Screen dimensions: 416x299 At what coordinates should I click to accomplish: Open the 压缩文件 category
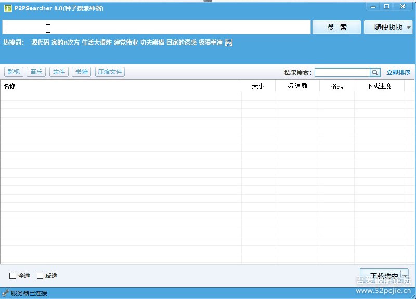(x=109, y=72)
